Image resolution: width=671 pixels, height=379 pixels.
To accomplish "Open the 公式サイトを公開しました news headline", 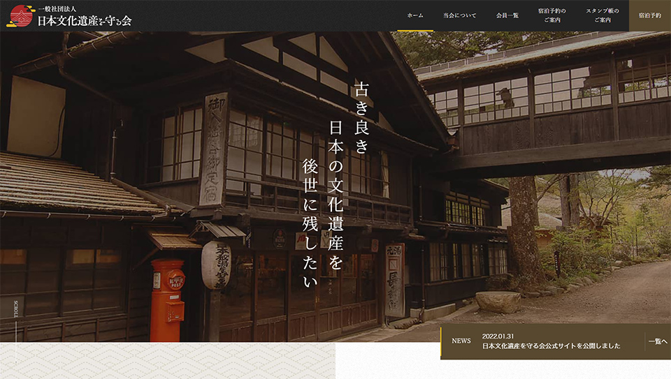I will click(551, 346).
